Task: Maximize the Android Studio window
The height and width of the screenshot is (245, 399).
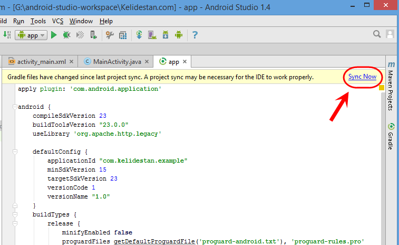Action: pos(367,5)
